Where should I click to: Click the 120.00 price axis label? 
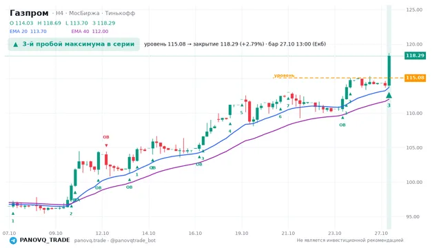coord(414,44)
